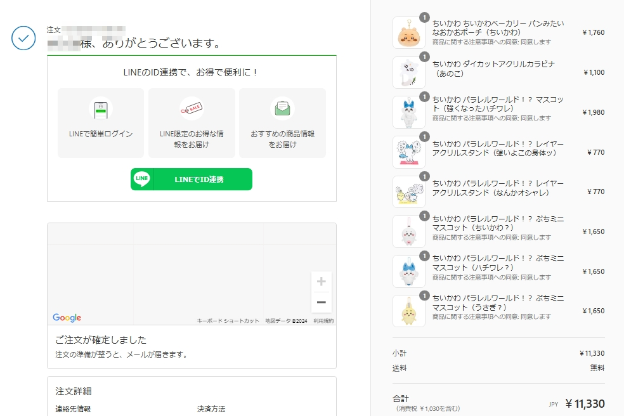This screenshot has width=624, height=416.
Task: Click the 注文詳細 heading
Action: [x=73, y=391]
